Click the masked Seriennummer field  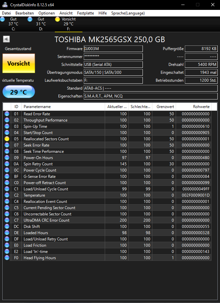113,57
